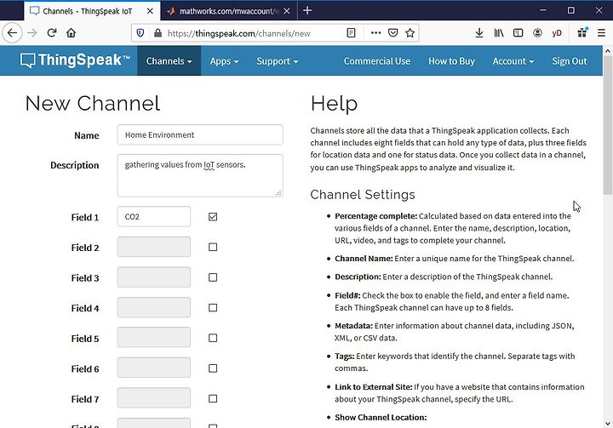Click the scrollbar up arrow
Image resolution: width=613 pixels, height=428 pixels.
coord(608,51)
